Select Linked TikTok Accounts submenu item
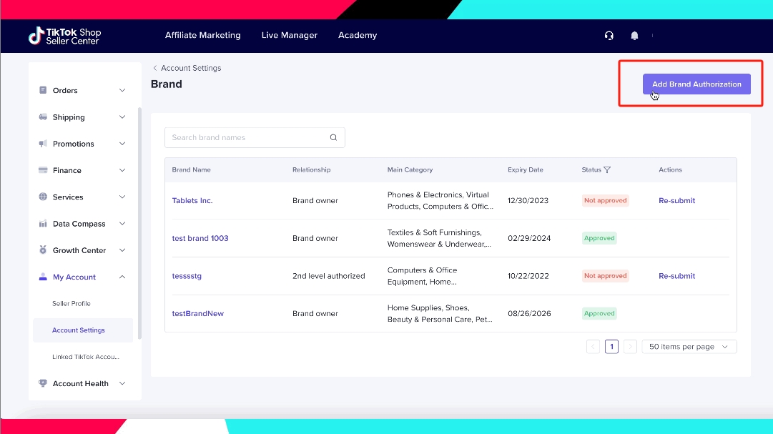Viewport: 773px width, 434px height. pyautogui.click(x=86, y=357)
